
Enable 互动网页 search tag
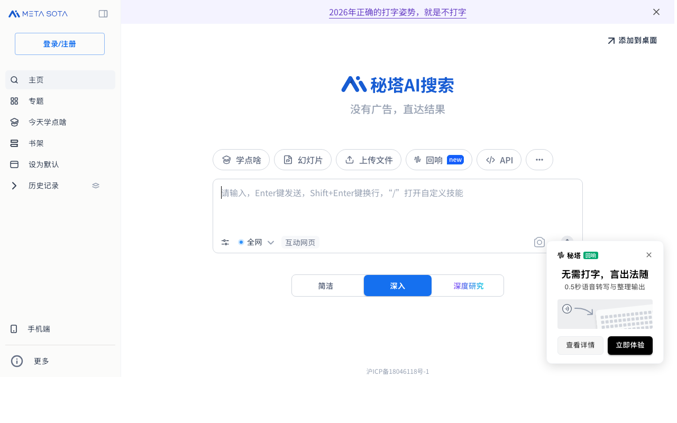tap(300, 242)
